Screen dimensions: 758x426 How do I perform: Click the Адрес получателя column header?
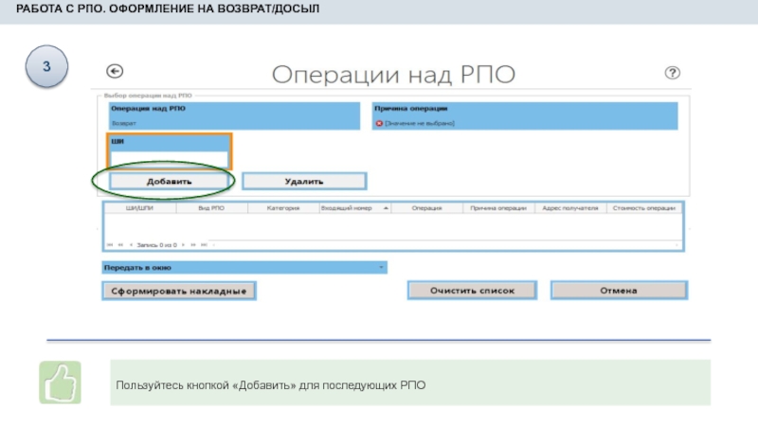point(571,207)
